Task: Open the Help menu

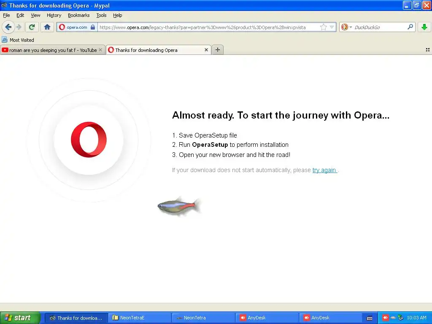Action: tap(118, 15)
